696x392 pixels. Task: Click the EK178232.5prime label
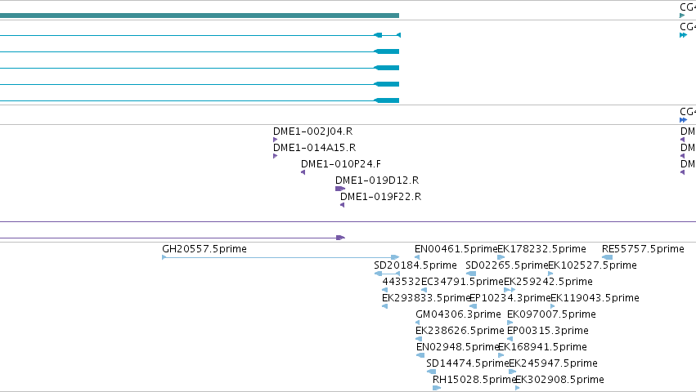click(x=541, y=249)
